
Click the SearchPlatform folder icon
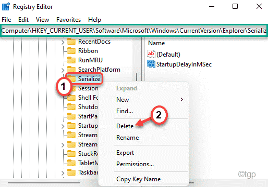click(71, 70)
